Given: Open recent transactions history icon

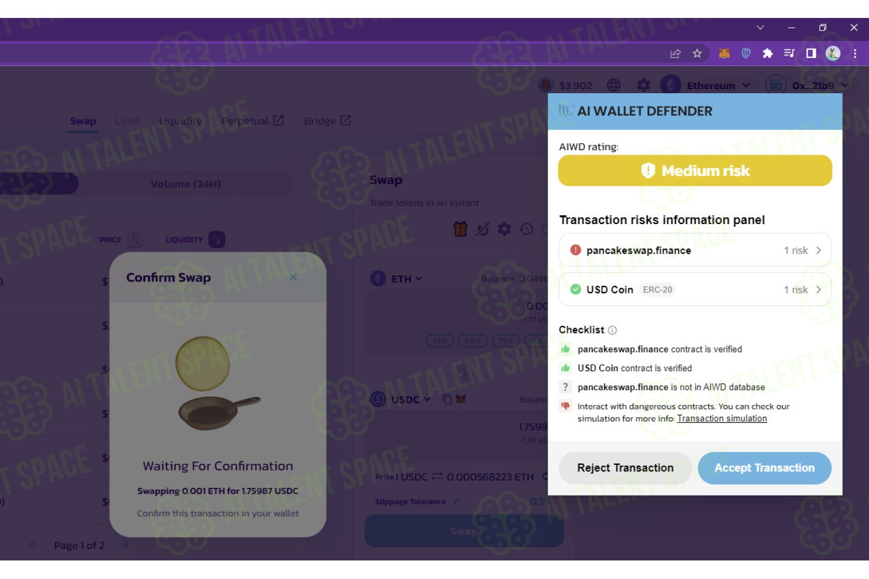Looking at the screenshot, I should (527, 229).
